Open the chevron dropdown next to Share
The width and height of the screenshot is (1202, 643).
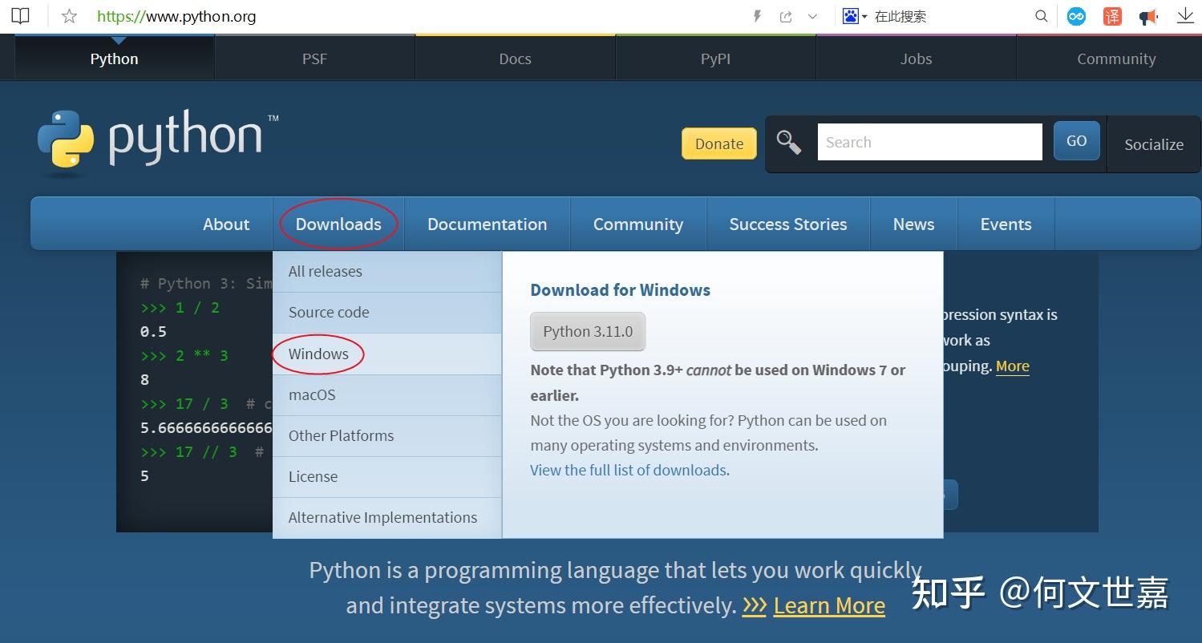[x=812, y=16]
